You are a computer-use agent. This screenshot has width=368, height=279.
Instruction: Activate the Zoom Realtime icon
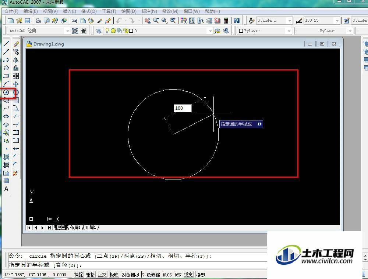click(156, 21)
